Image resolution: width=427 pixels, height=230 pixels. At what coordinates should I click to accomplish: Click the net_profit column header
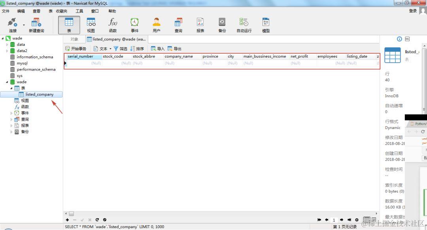point(303,56)
